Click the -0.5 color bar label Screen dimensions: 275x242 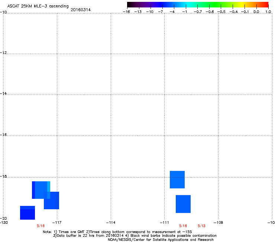coord(221,12)
